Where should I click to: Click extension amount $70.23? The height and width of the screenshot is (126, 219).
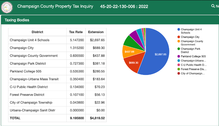[100, 87]
